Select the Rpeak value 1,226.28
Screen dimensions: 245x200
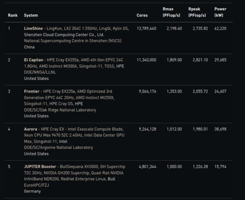pos(200,167)
